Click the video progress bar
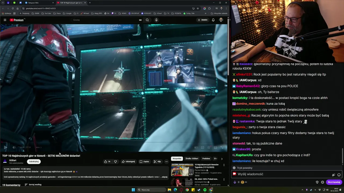This screenshot has height=193, width=344. click(x=114, y=142)
